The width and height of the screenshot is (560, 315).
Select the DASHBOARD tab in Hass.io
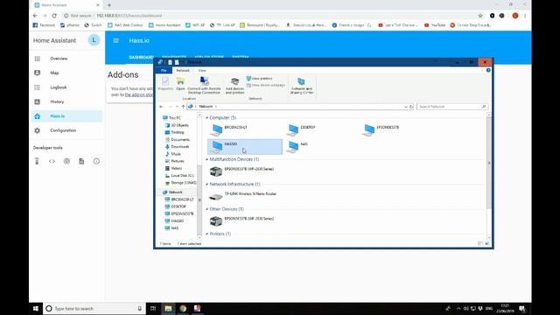point(141,58)
